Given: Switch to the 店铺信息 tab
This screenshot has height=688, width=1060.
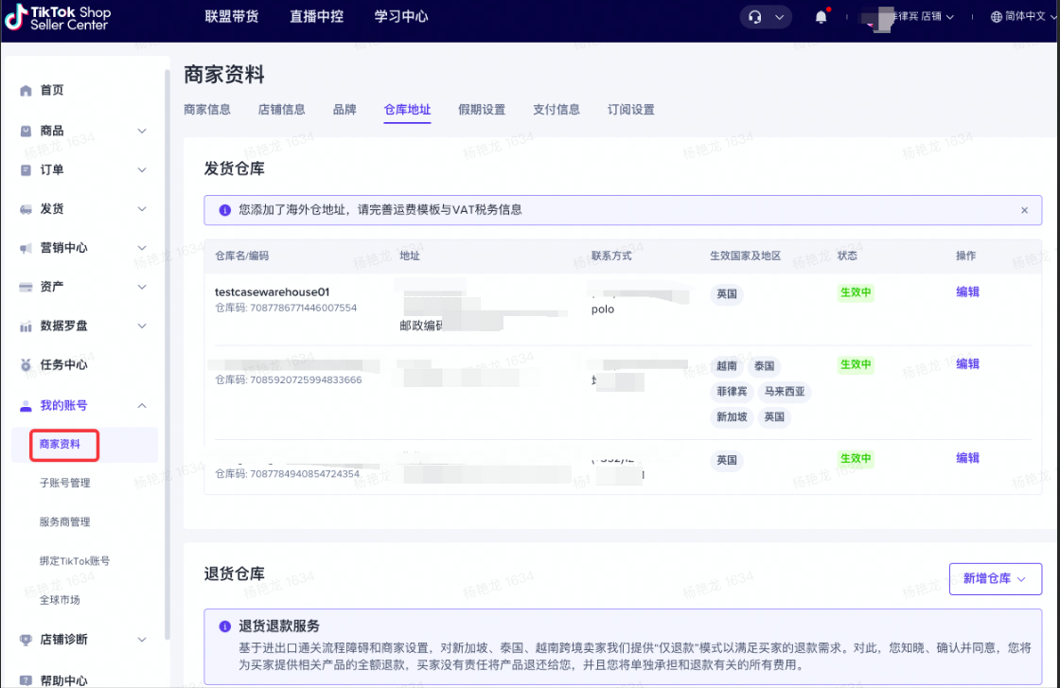Looking at the screenshot, I should coord(281,110).
